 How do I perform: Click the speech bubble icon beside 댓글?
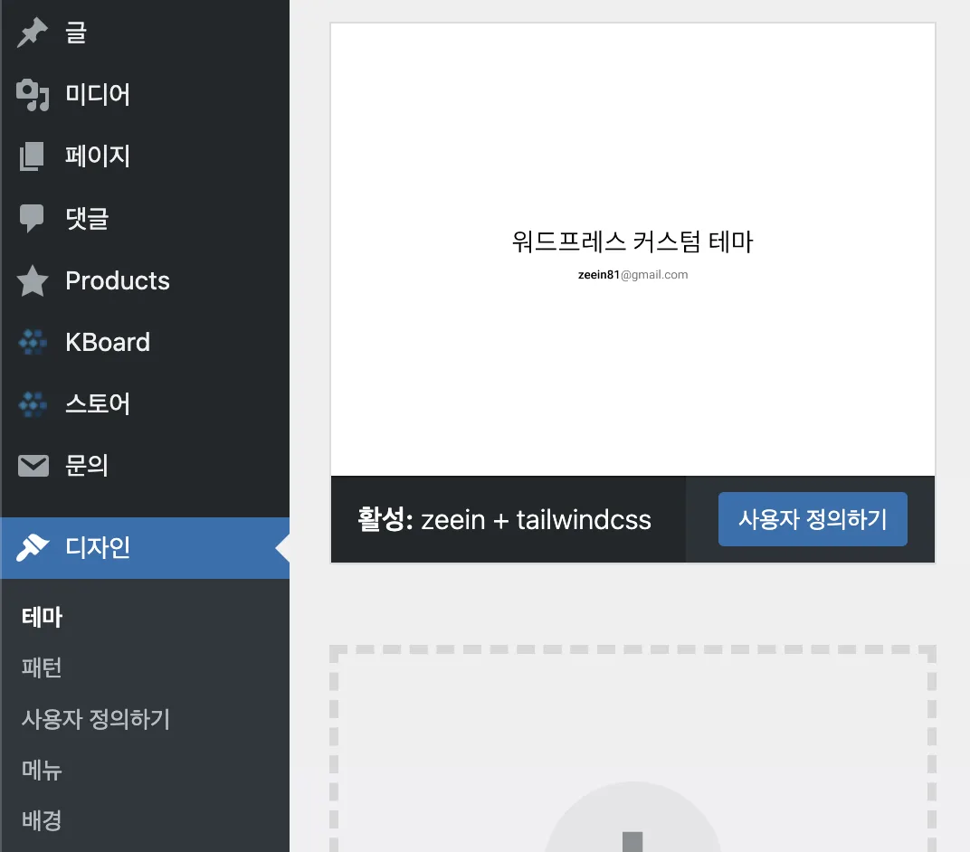33,218
